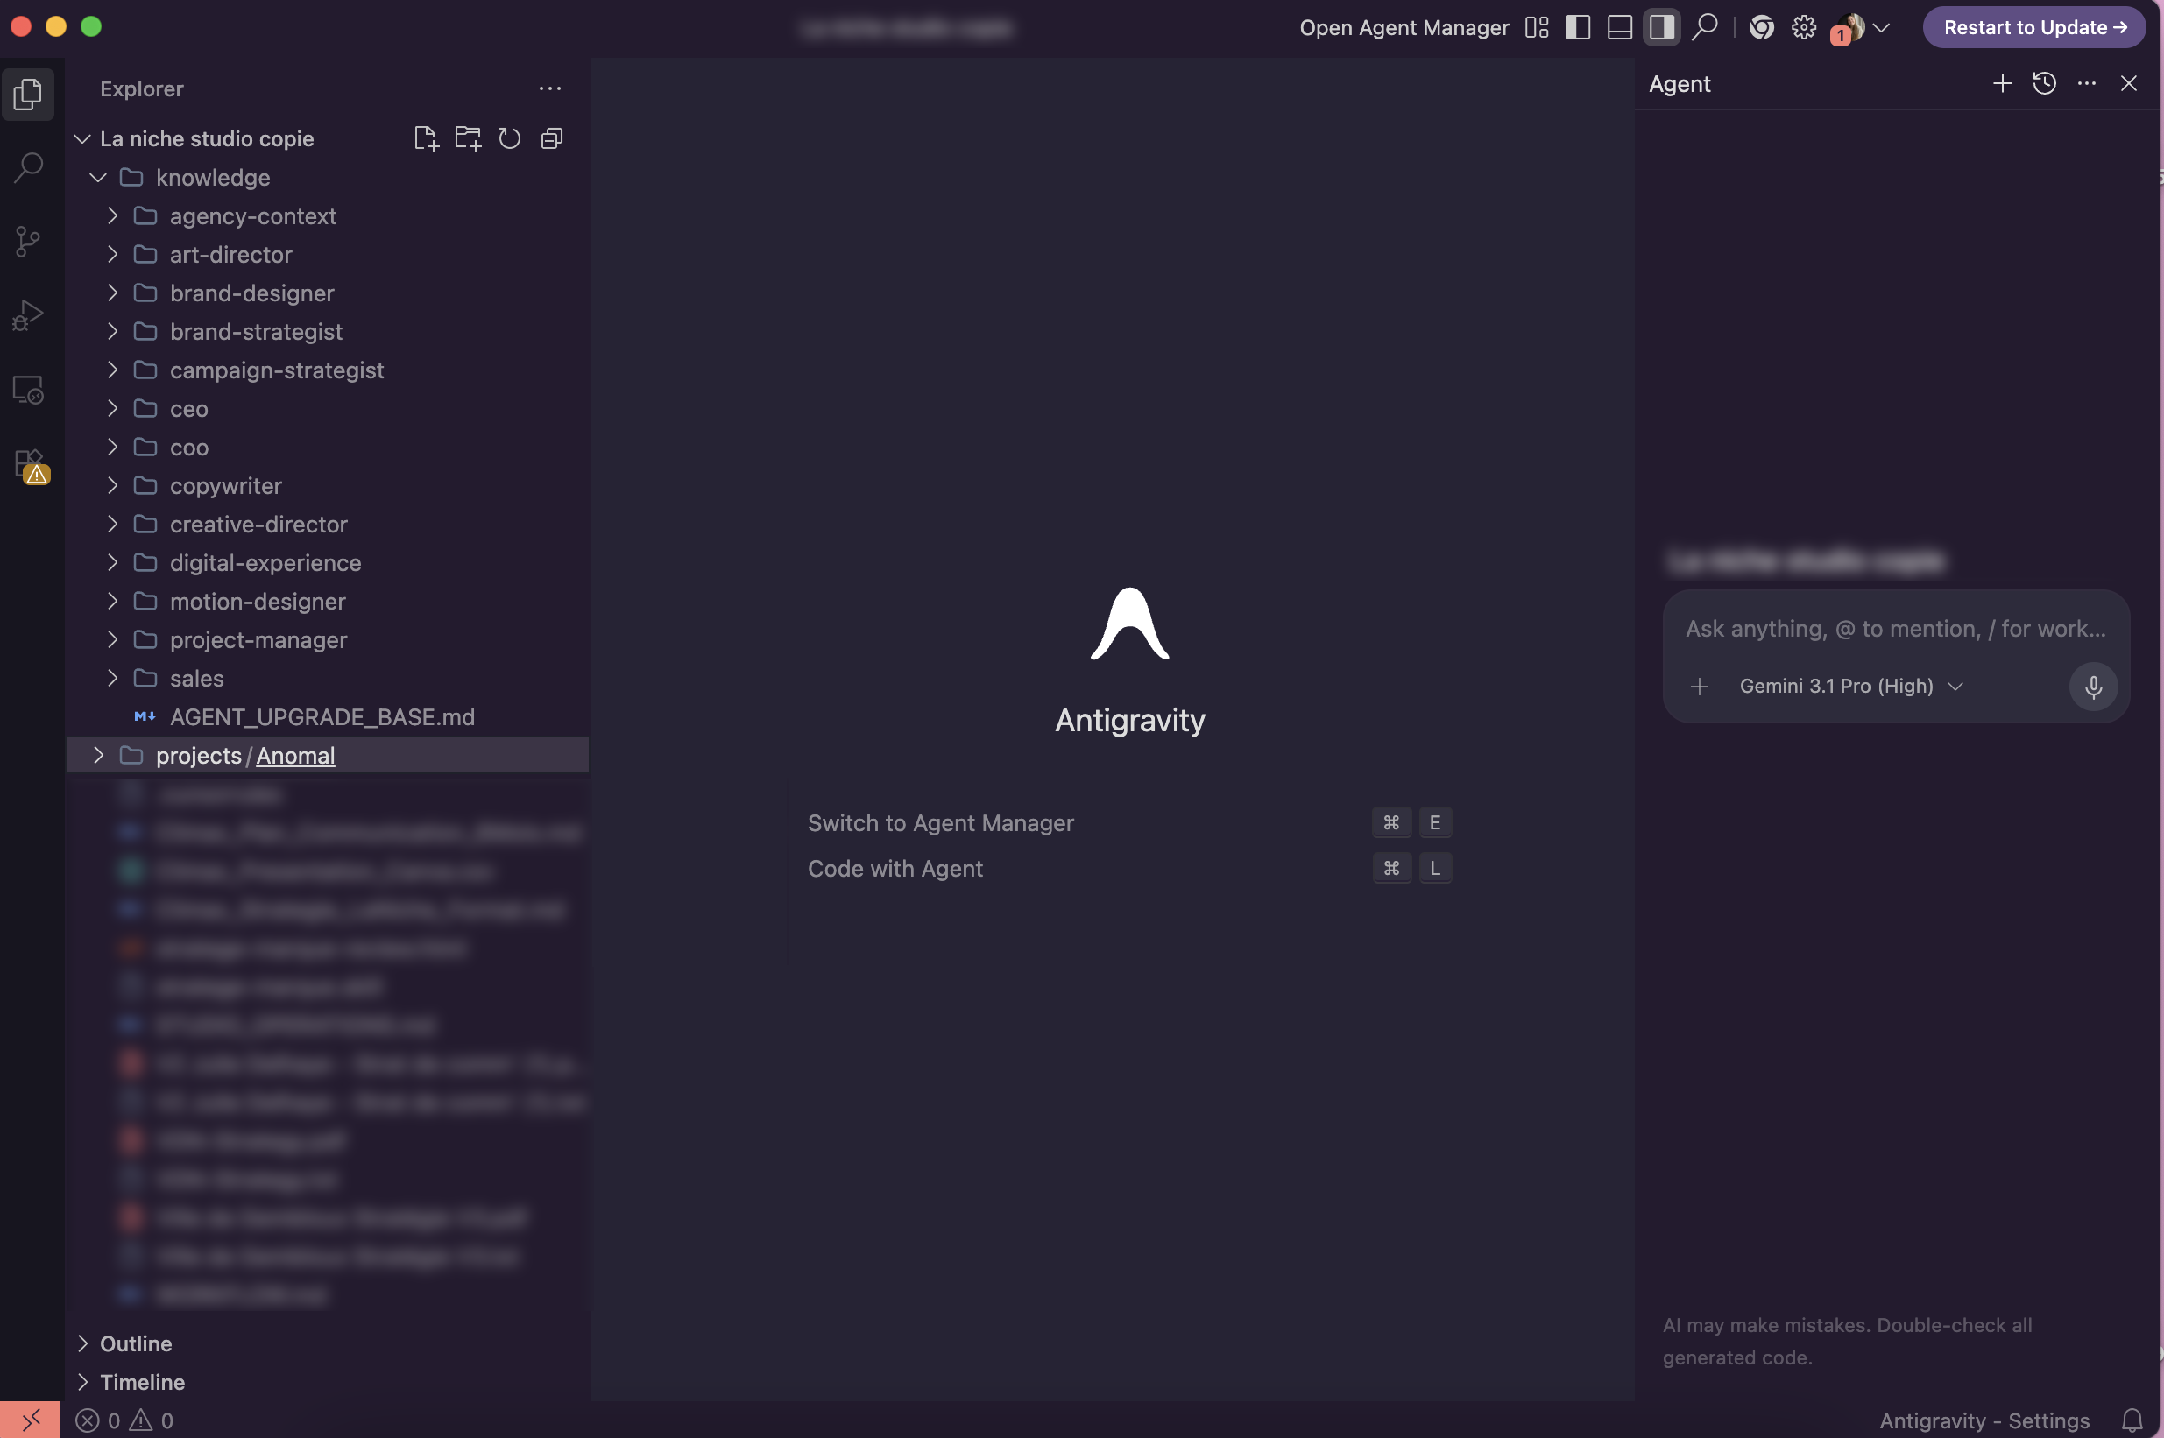Expand the coo folder
Image resolution: width=2164 pixels, height=1438 pixels.
click(112, 447)
